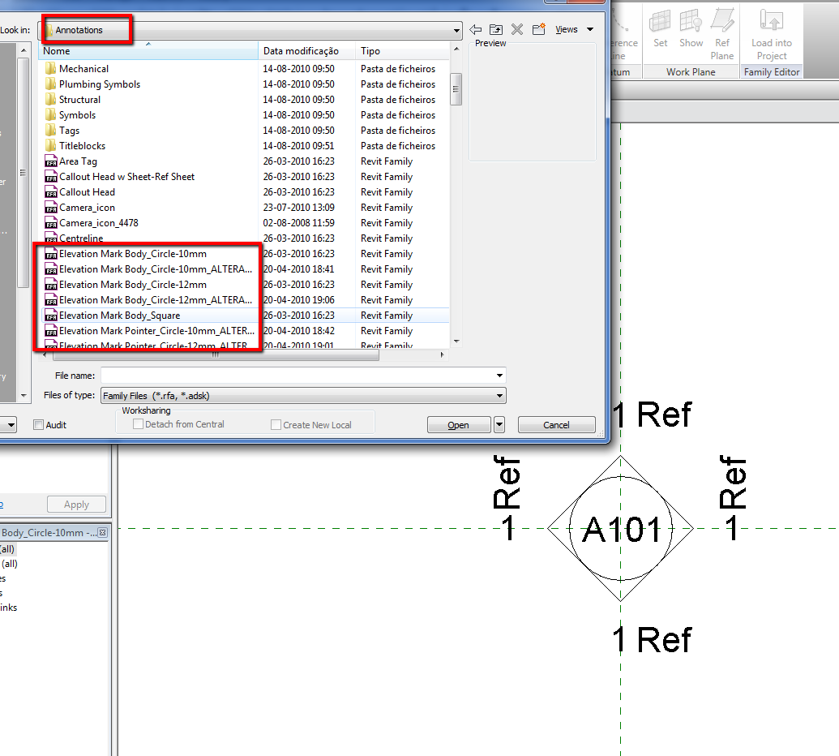The width and height of the screenshot is (839, 756).
Task: Sort by Data modificação column header
Action: coord(306,51)
